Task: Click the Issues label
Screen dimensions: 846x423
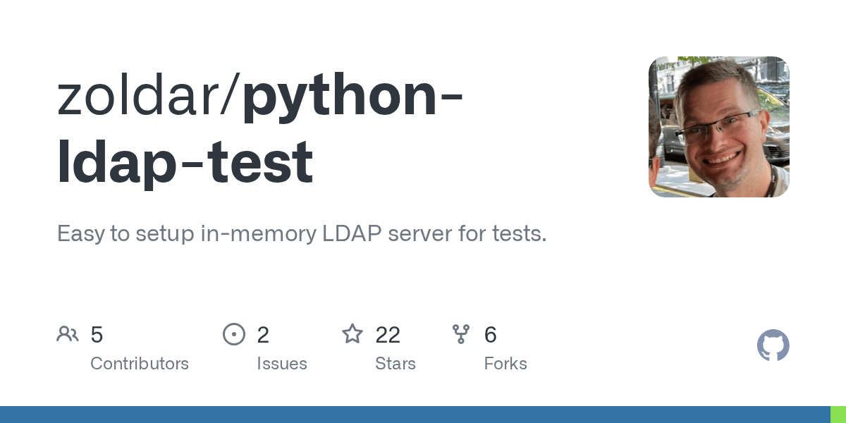Action: pyautogui.click(x=282, y=364)
